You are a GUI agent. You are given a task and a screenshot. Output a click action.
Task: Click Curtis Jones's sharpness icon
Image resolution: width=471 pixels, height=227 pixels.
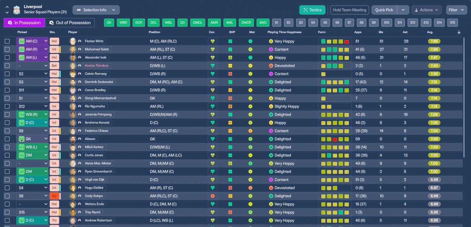(230, 155)
